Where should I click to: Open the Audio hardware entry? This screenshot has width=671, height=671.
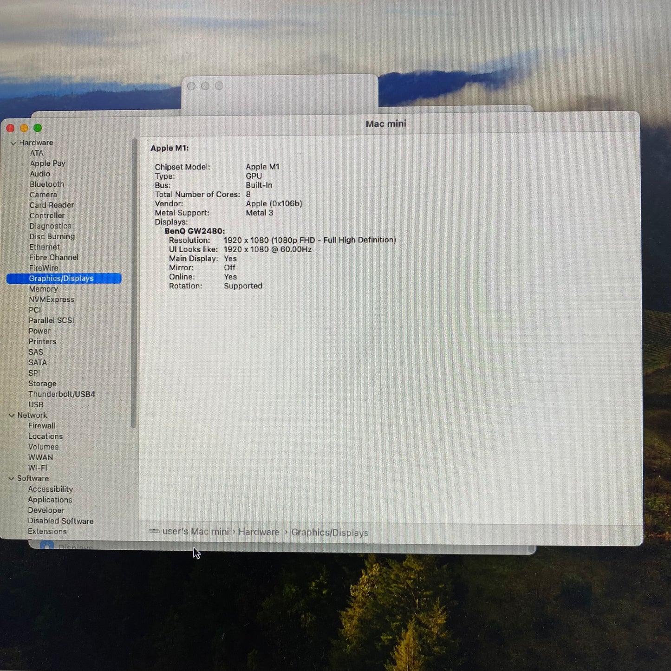click(39, 174)
